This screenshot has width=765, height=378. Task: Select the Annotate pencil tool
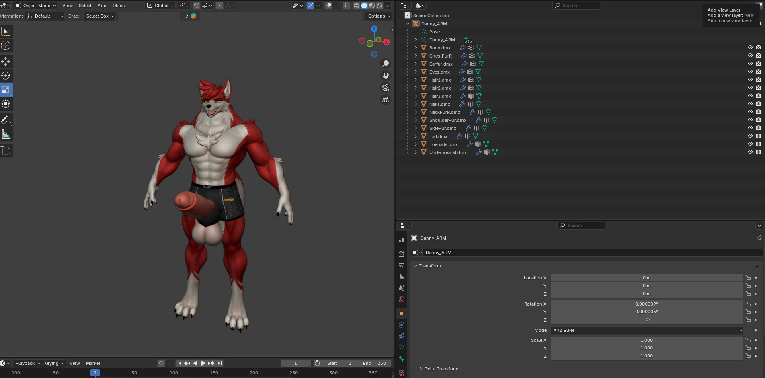coord(6,120)
